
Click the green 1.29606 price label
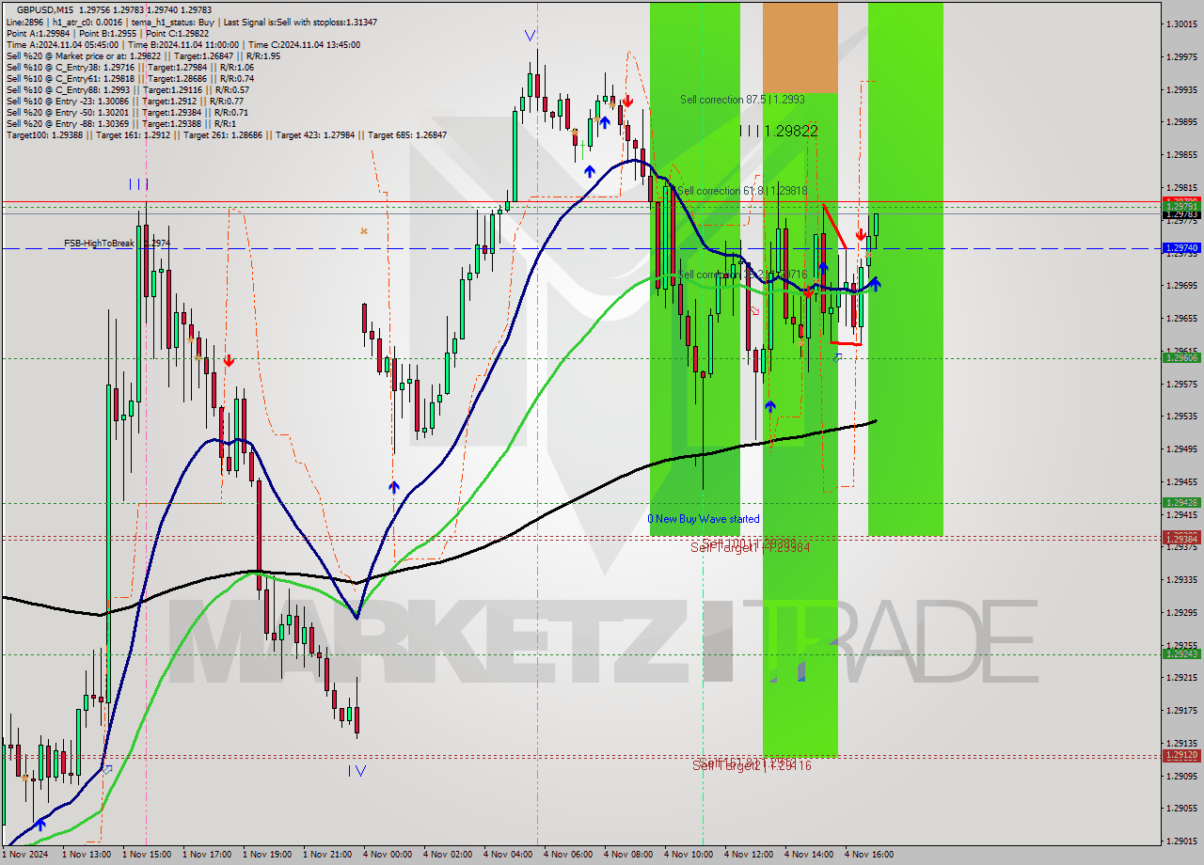pos(1181,358)
